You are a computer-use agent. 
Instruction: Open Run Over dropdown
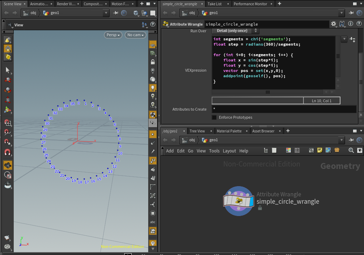click(236, 31)
